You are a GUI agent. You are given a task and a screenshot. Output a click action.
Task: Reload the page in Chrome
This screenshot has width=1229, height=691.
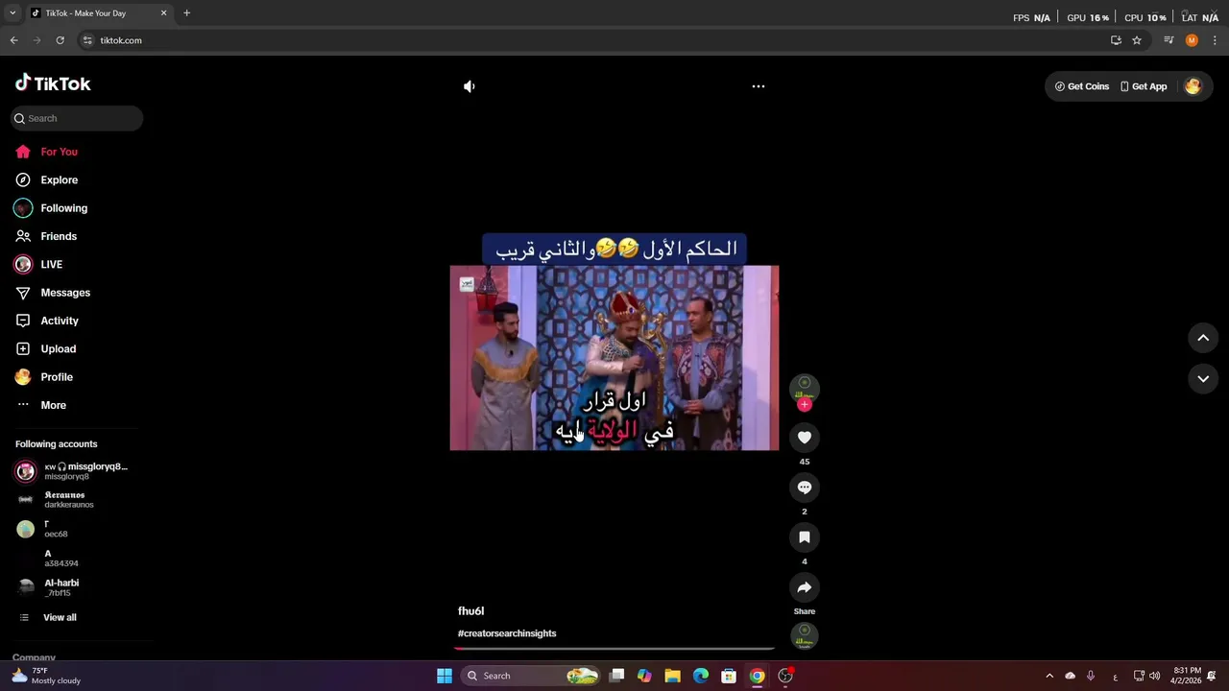60,40
